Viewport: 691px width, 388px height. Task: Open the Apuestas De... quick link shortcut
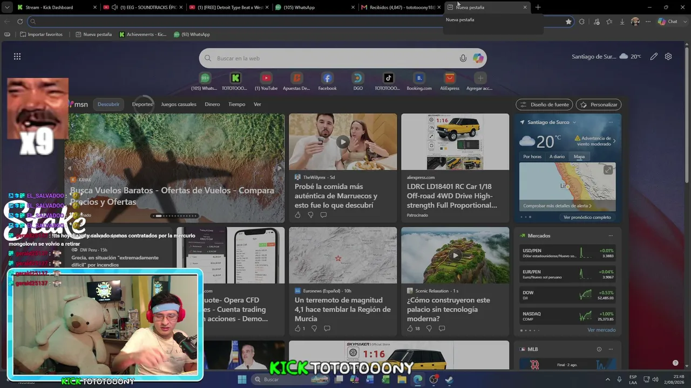coord(296,82)
